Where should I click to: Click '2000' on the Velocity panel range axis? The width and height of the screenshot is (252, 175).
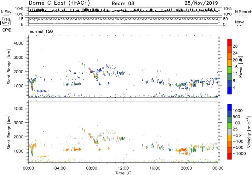point(19,137)
